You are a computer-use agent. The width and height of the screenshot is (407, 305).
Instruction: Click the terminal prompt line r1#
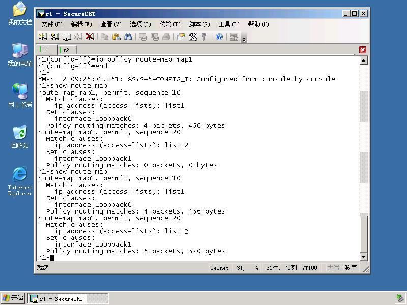(46, 258)
